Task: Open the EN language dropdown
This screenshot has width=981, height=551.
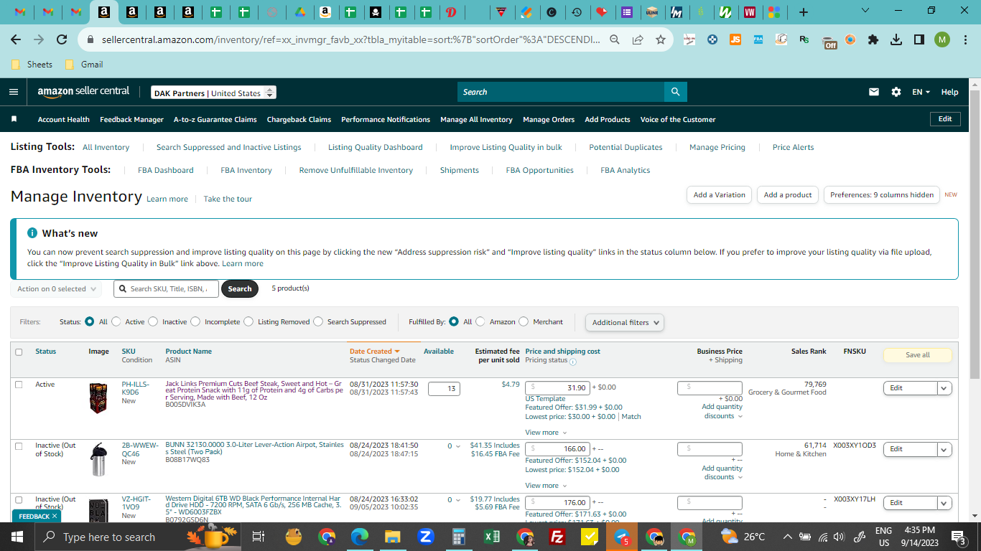Action: (x=921, y=92)
